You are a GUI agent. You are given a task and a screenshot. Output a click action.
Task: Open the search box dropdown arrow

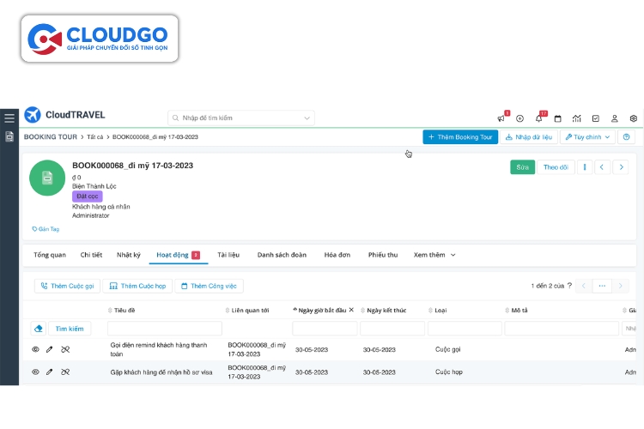(307, 118)
